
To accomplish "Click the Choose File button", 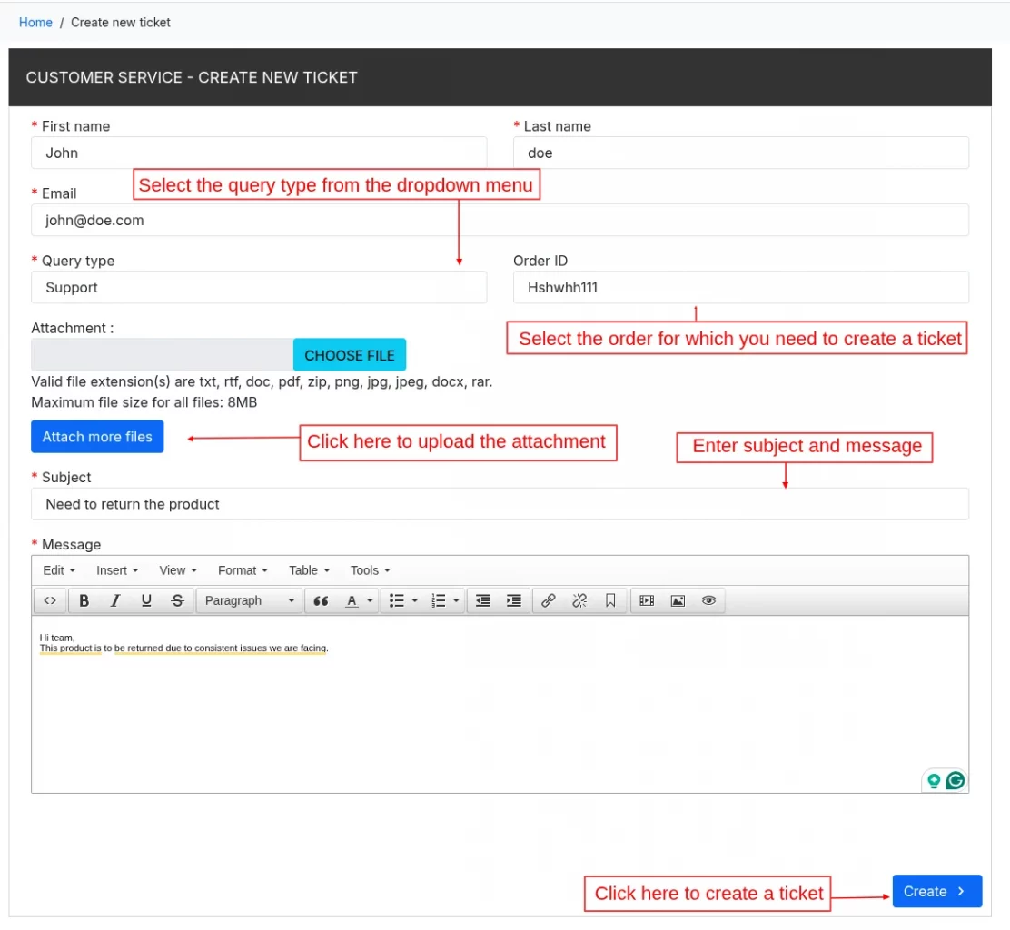I will [x=350, y=355].
